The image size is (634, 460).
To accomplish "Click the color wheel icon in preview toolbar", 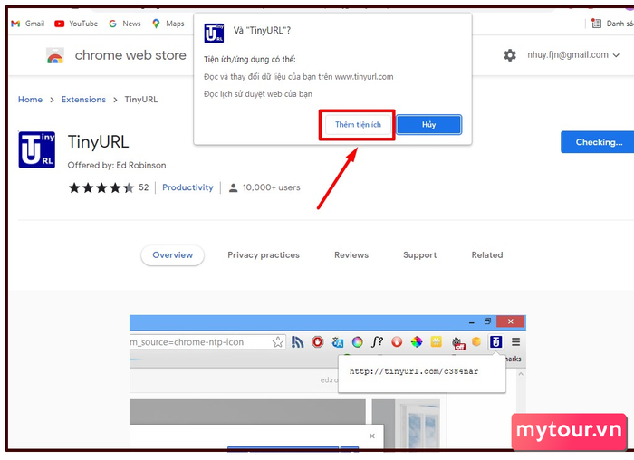I will pos(417,342).
